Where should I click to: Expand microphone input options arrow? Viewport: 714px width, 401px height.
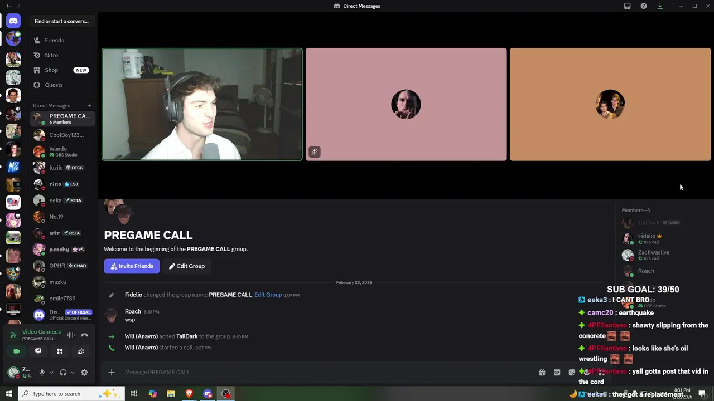tap(51, 373)
